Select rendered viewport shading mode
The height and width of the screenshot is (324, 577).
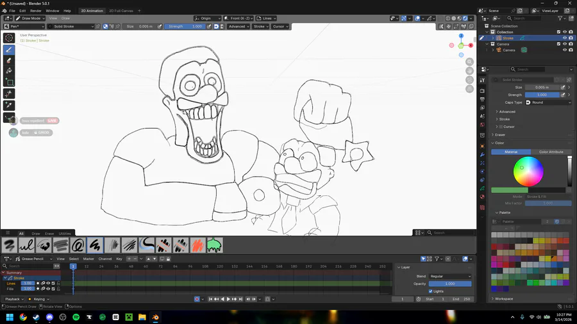465,18
